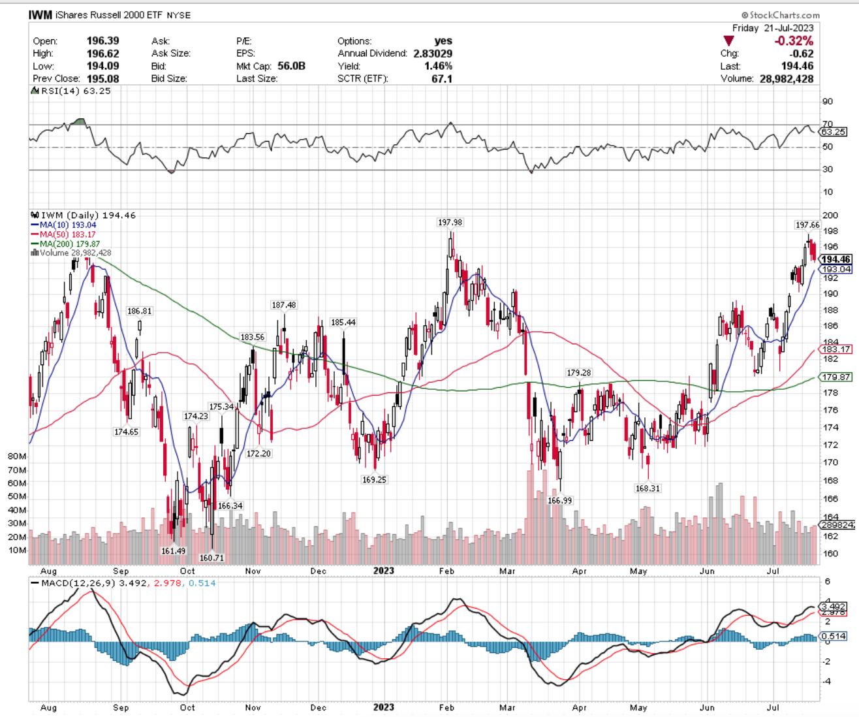
Task: Select the date Friday 21-Jul-2023
Action: point(773,28)
